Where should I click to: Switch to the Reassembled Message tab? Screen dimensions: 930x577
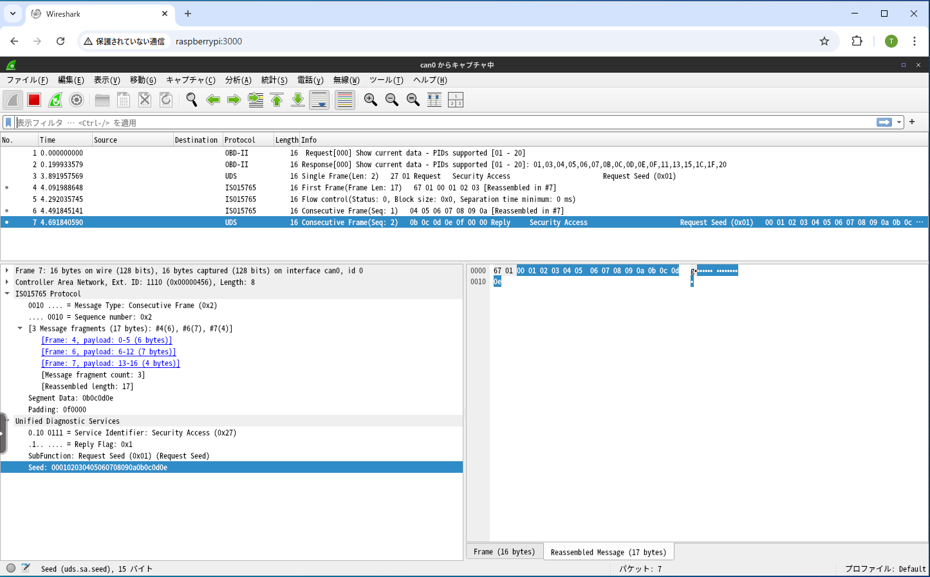[608, 551]
